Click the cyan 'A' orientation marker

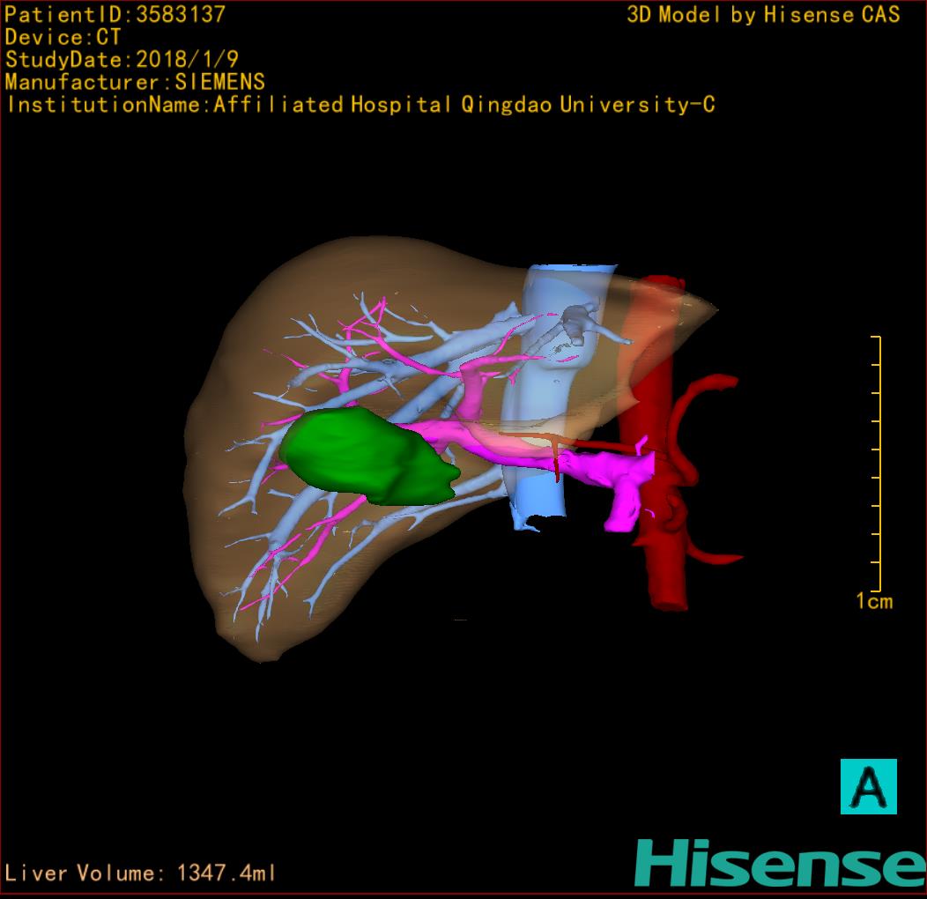tap(868, 785)
